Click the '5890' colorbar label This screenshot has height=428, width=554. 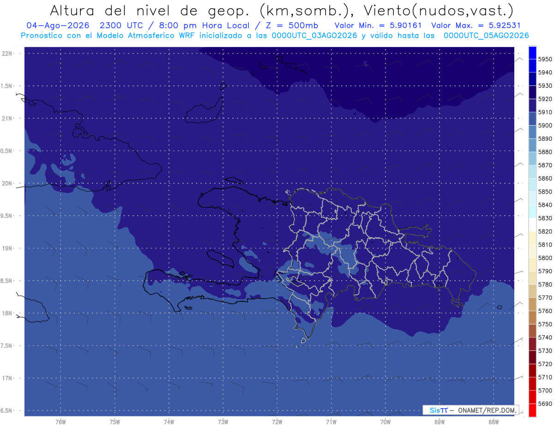pos(545,139)
